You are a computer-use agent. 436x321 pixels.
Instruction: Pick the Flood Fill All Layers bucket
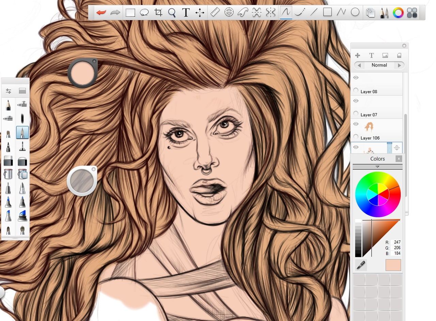coord(22,174)
